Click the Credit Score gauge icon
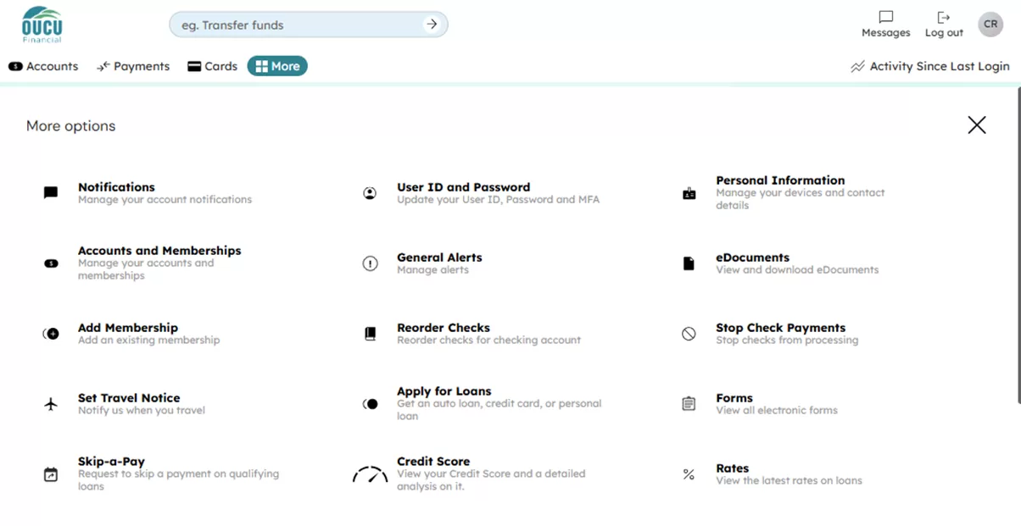Viewport: 1021px width, 526px height. point(370,475)
